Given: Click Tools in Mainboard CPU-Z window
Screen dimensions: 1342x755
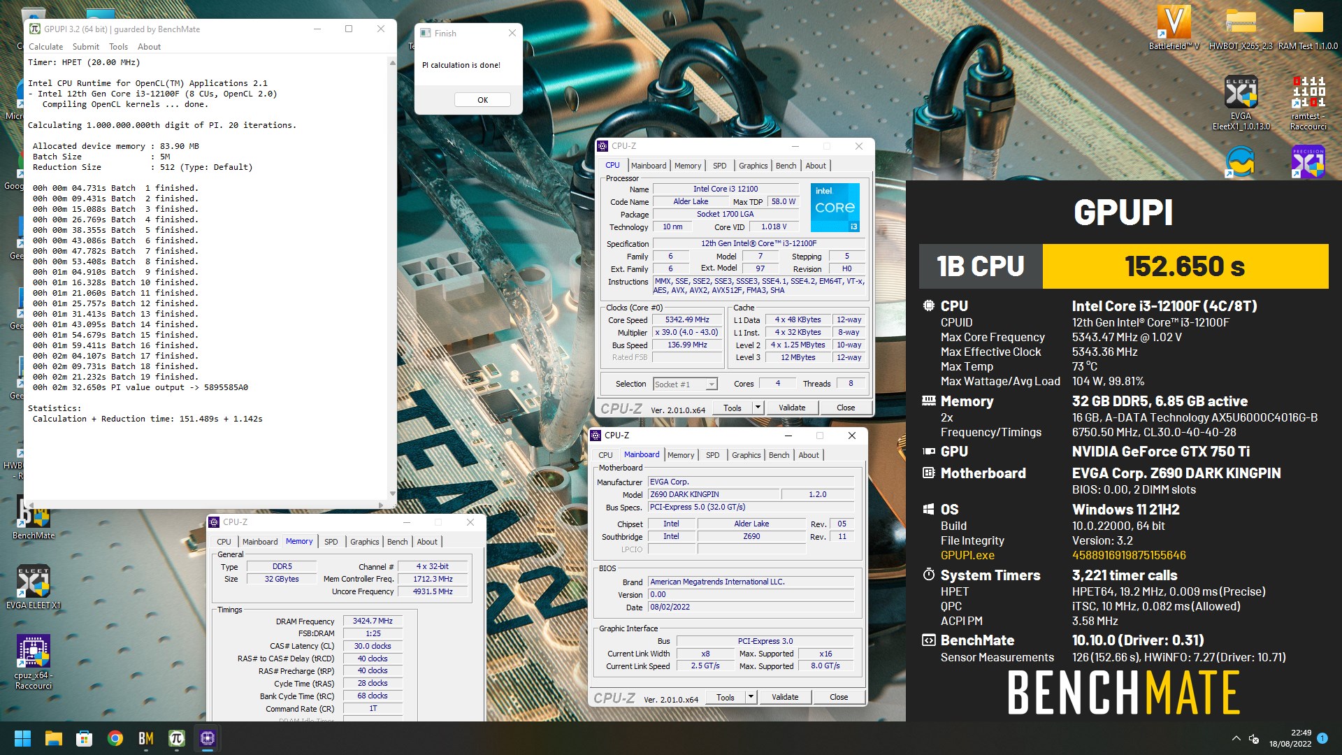Looking at the screenshot, I should (x=725, y=697).
